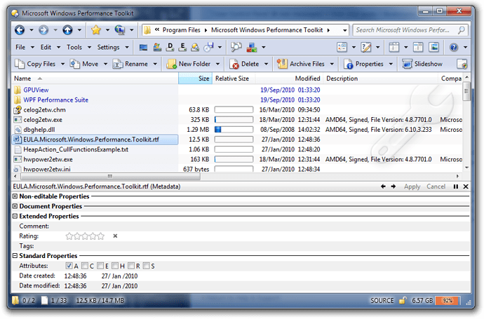Open the Desktop folder via monitor icon
This screenshot has height=319, width=484.
click(x=143, y=47)
